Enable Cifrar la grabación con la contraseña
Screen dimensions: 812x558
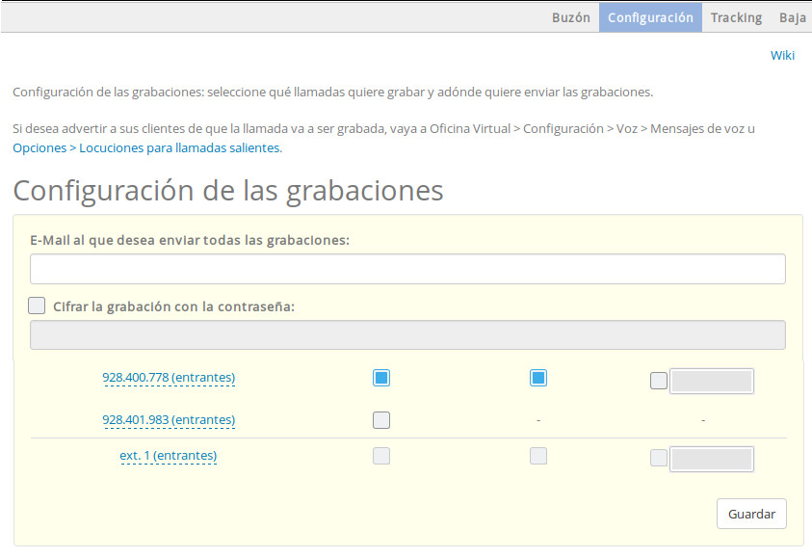38,306
